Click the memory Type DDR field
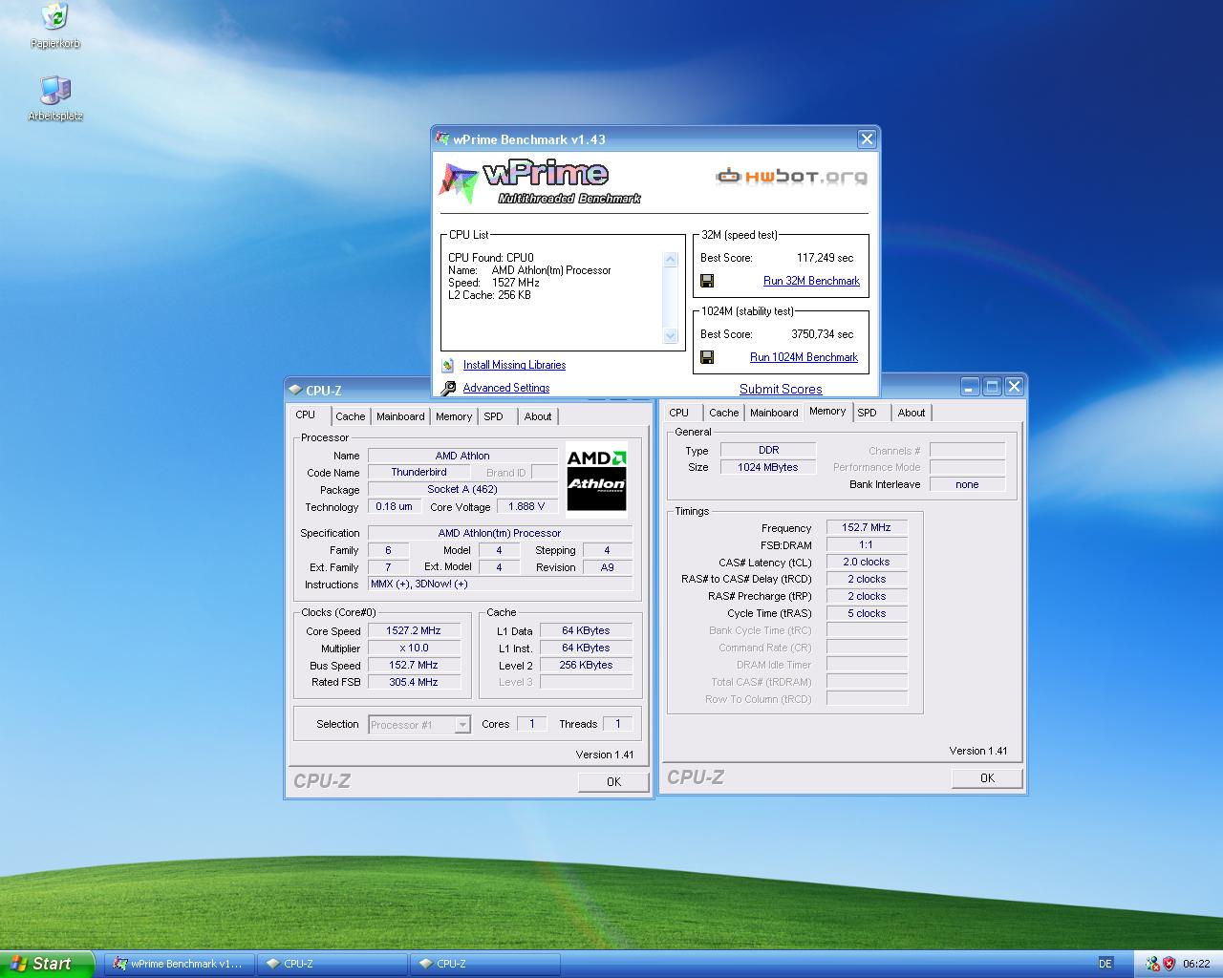 tap(768, 450)
